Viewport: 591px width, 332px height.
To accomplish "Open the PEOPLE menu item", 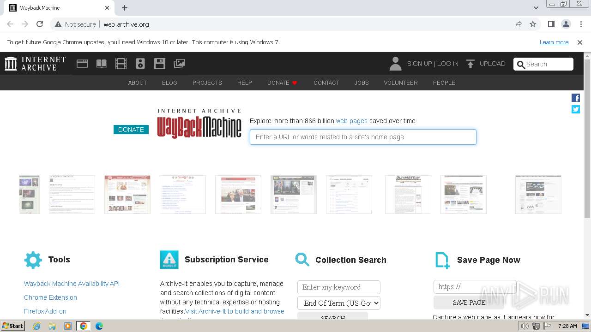I will coord(444,83).
